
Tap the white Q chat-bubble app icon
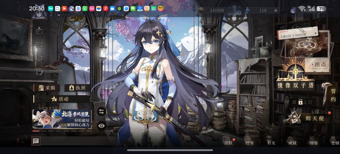pos(58,8)
